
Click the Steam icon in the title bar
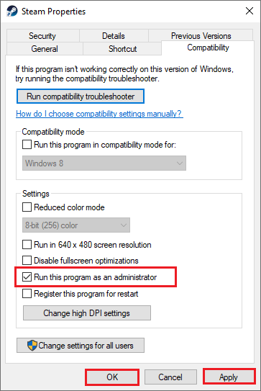(12, 12)
